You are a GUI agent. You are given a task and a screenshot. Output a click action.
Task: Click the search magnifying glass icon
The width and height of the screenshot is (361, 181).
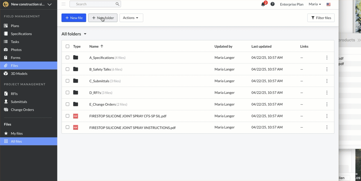click(x=117, y=4)
